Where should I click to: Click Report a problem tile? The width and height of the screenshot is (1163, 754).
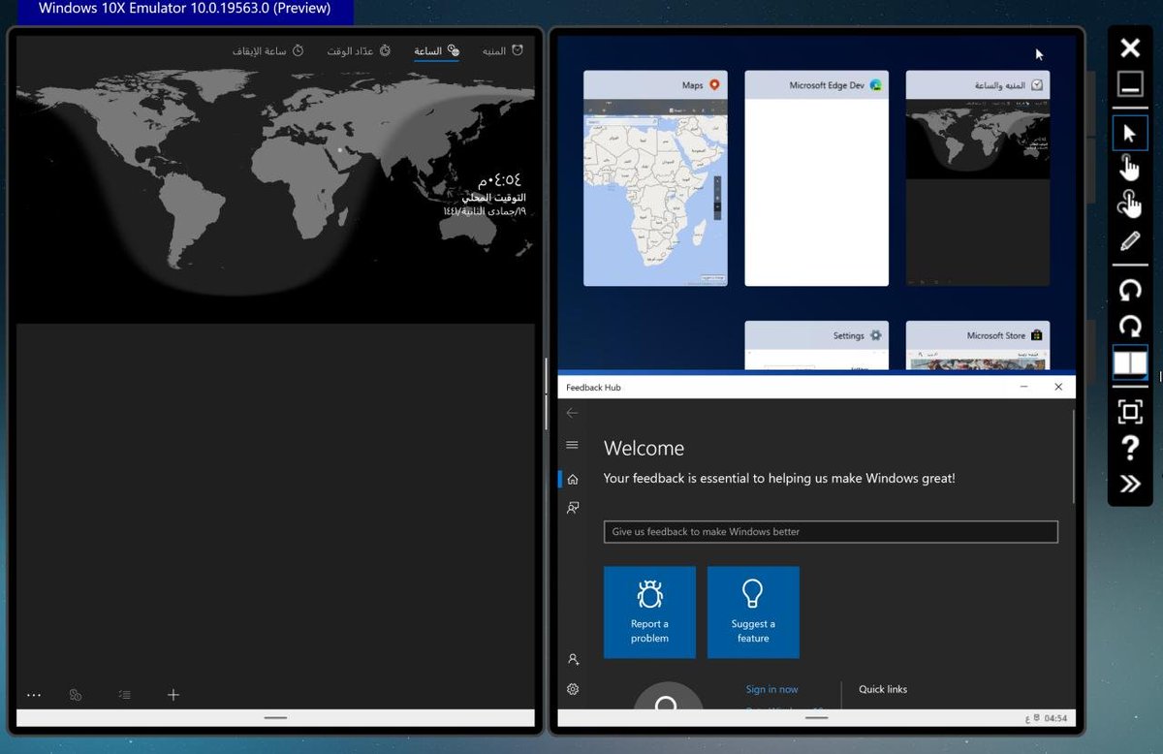click(x=649, y=613)
